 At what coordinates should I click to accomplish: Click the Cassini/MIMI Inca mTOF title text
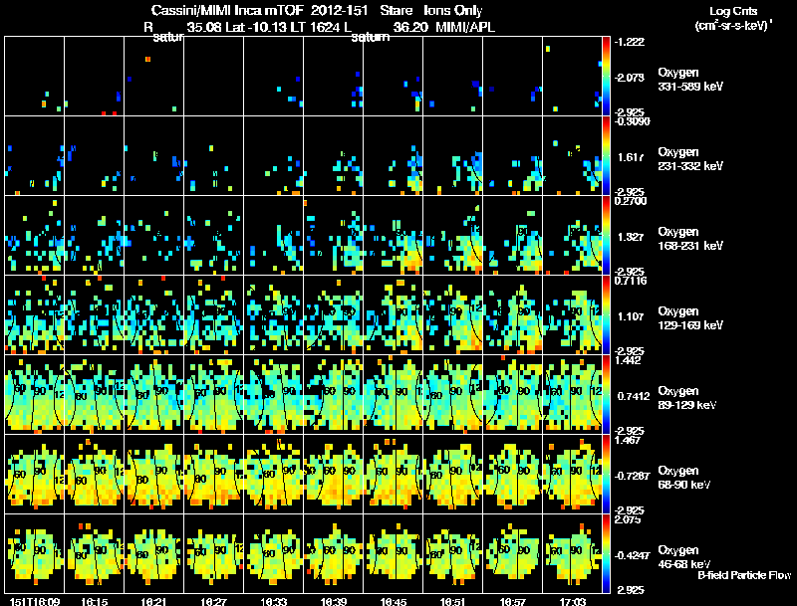click(x=227, y=10)
